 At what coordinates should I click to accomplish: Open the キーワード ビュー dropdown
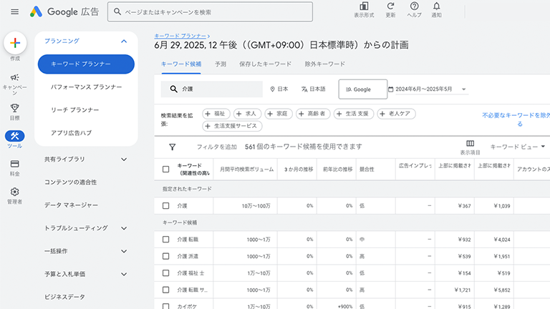[517, 147]
